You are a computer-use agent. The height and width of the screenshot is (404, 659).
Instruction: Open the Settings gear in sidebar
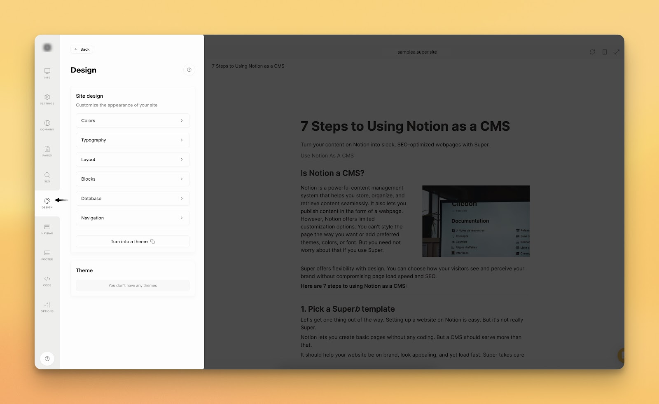point(47,99)
